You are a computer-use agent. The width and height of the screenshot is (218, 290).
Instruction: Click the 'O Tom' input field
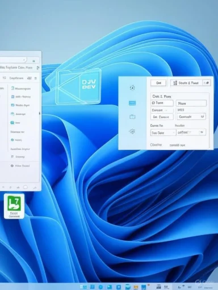click(162, 103)
